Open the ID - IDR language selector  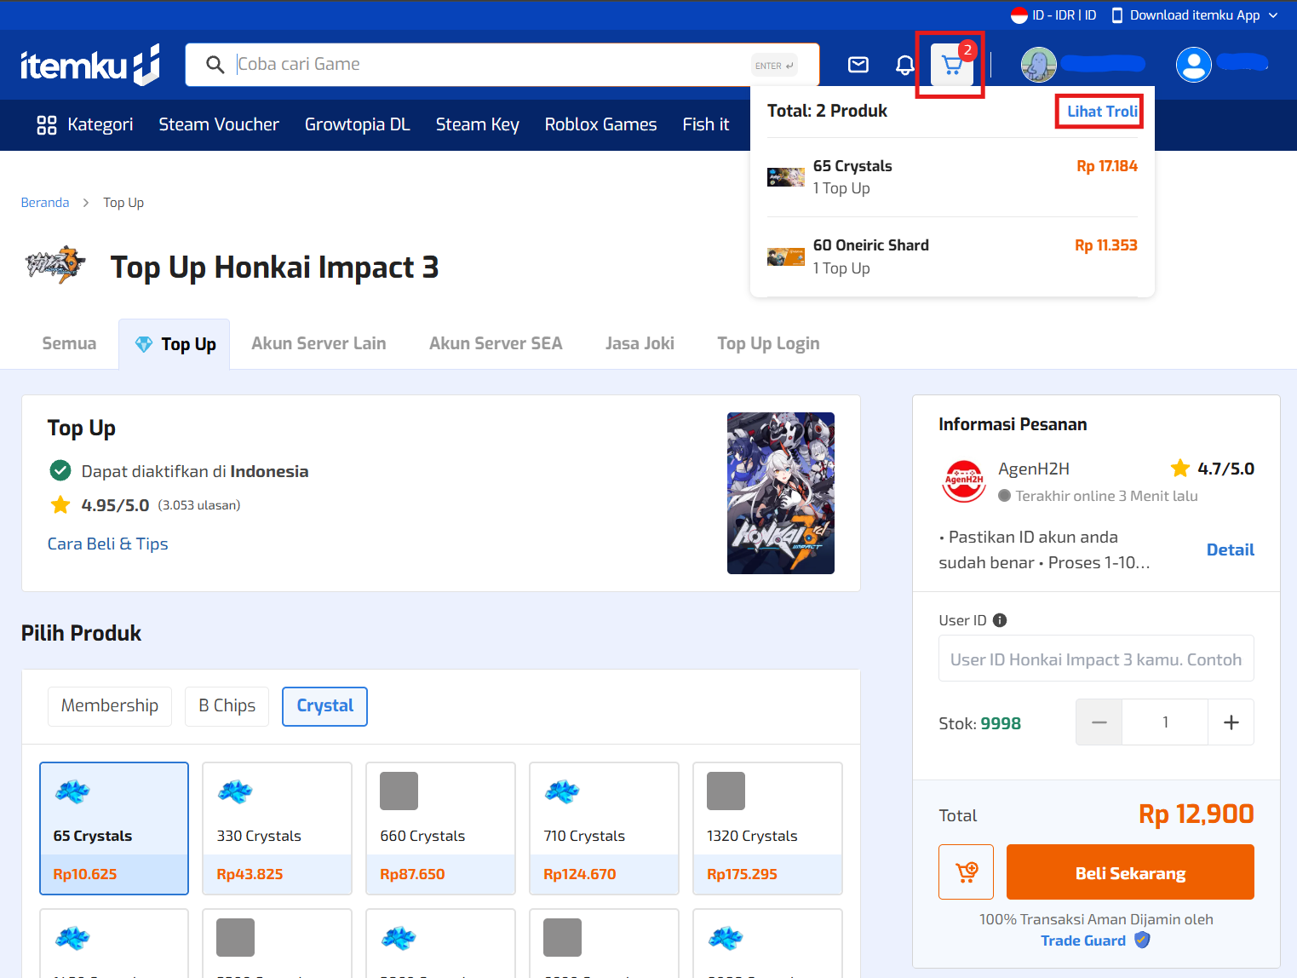pyautogui.click(x=1053, y=15)
